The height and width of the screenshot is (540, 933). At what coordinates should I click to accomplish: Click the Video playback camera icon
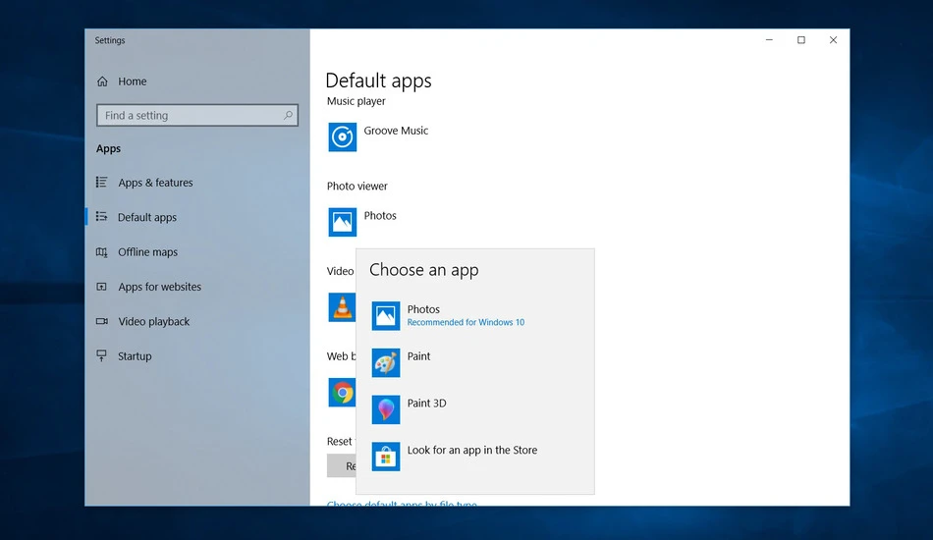tap(102, 321)
